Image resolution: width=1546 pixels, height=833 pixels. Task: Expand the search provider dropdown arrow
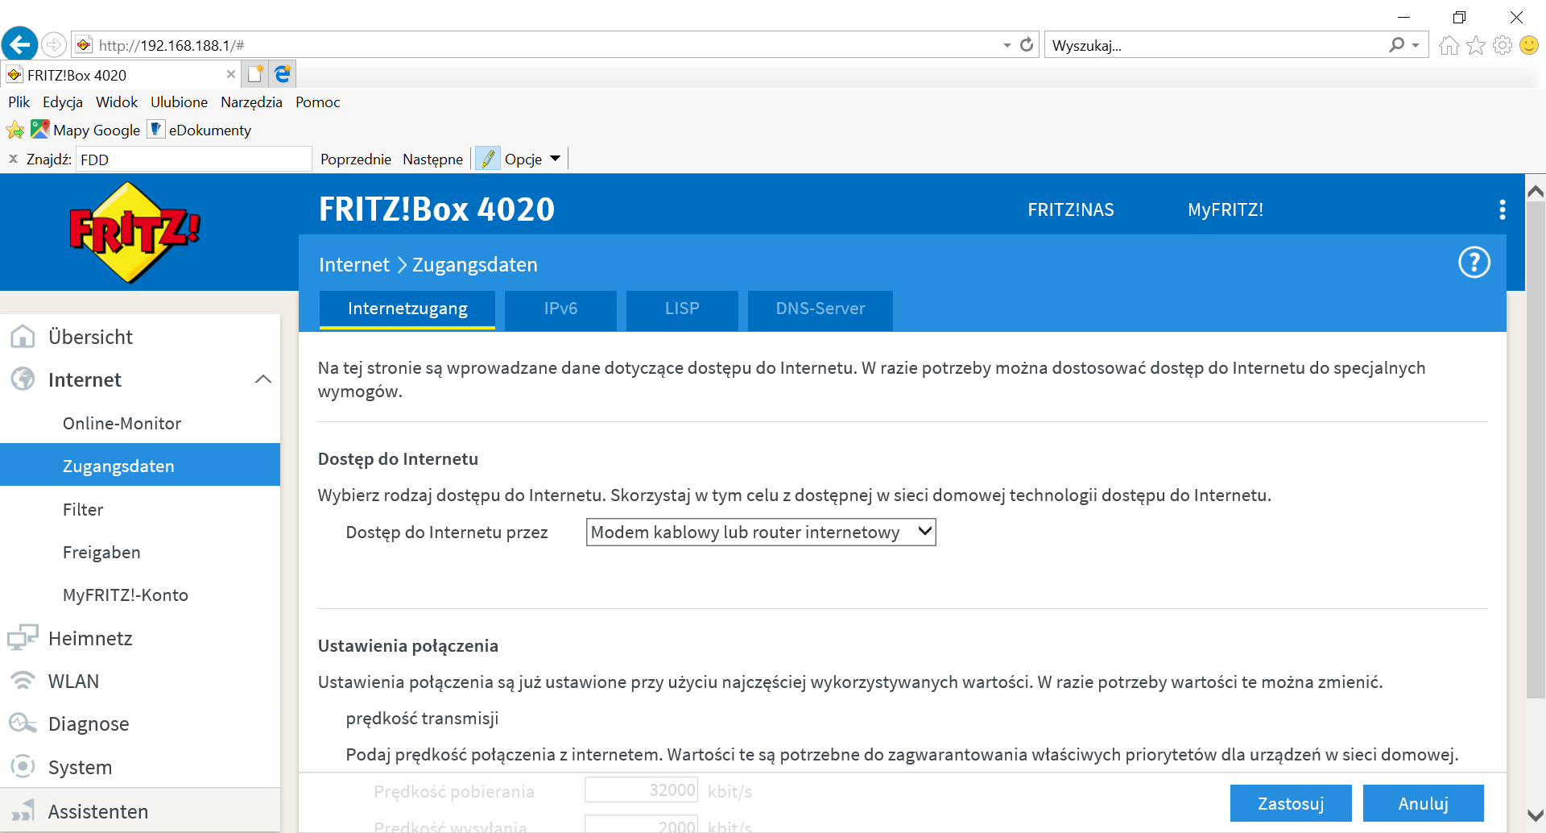point(1416,45)
